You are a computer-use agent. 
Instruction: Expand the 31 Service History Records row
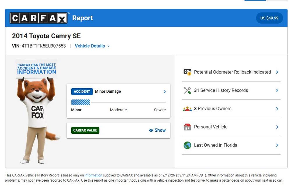231,90
